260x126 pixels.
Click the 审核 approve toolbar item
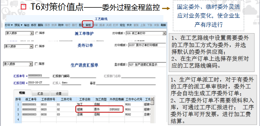click(x=88, y=25)
